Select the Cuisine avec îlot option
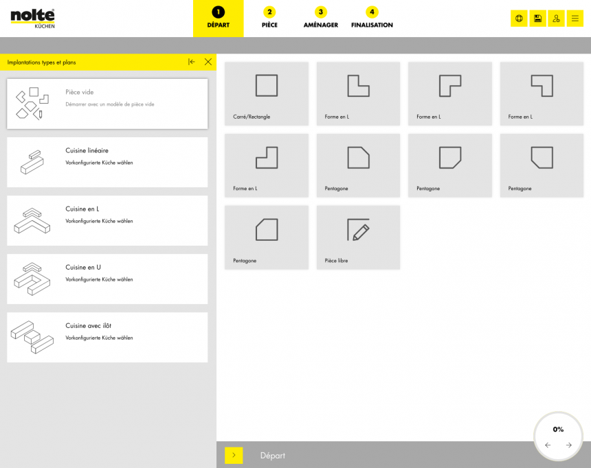The image size is (591, 468). pos(107,338)
